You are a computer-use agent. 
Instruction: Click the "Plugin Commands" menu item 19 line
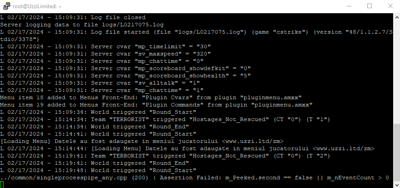coord(156,105)
